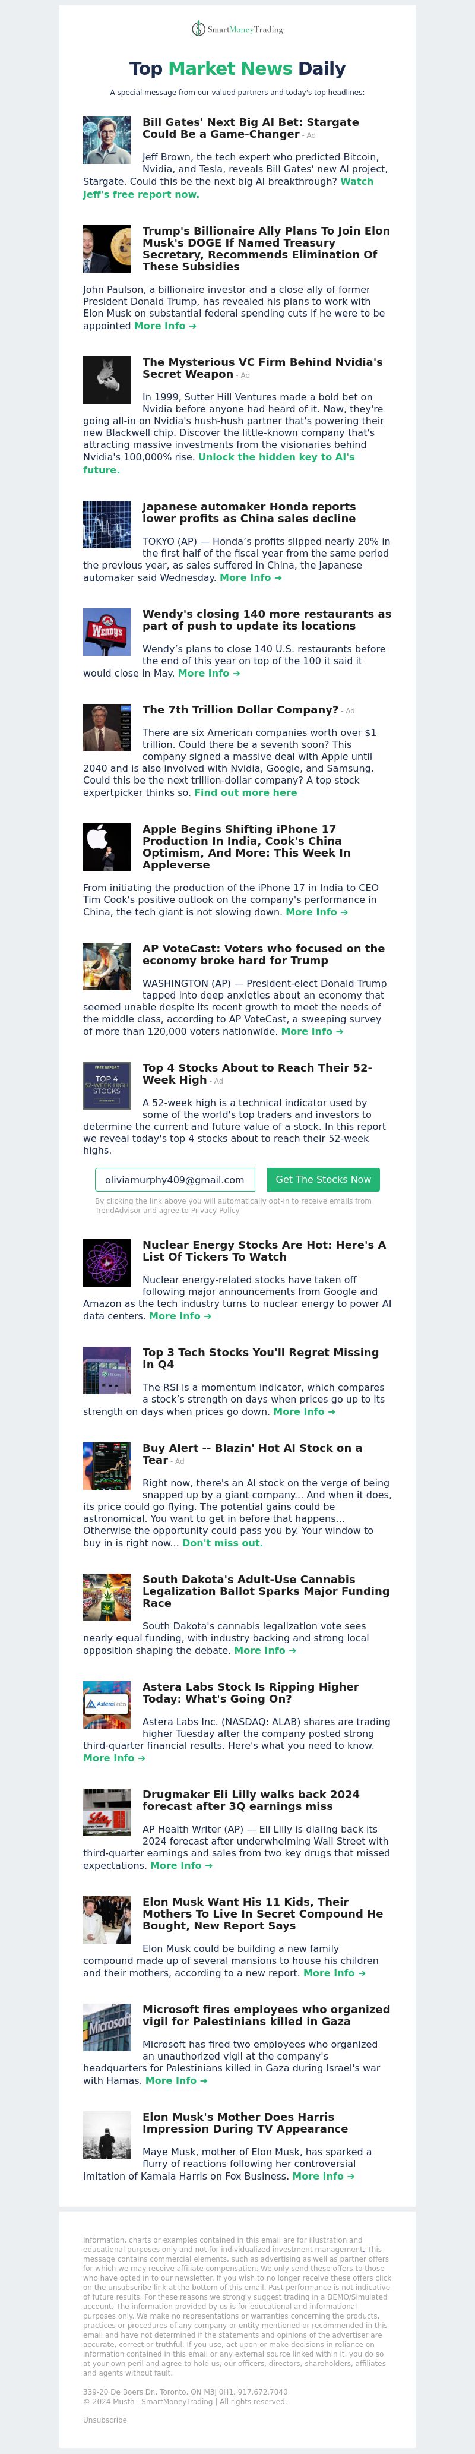
Task: Click the Eli Lilly sign thumbnail
Action: pos(107,1812)
